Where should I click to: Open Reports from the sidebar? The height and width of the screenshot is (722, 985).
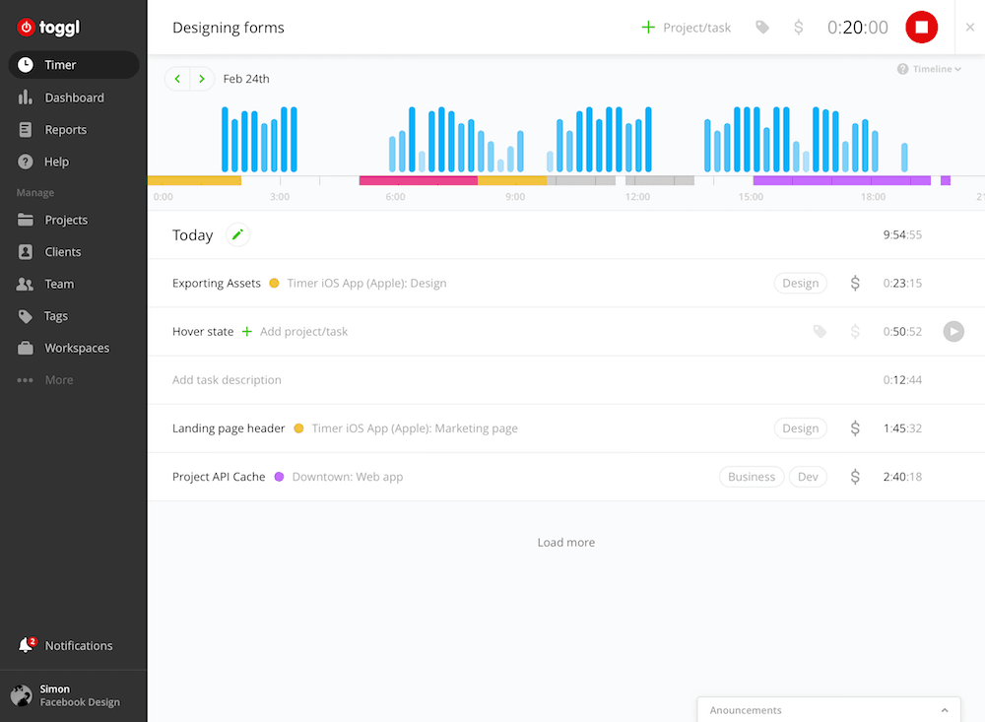(65, 130)
